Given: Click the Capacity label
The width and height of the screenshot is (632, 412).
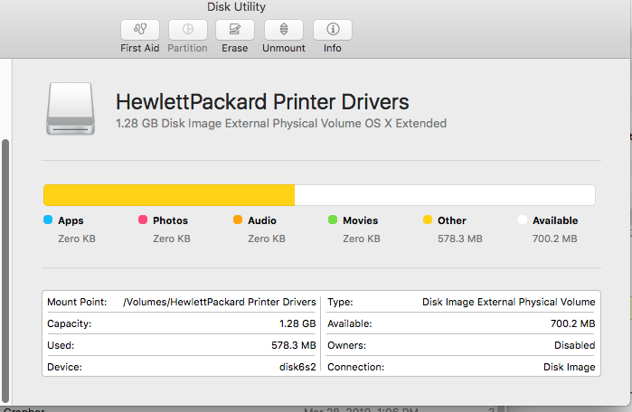Looking at the screenshot, I should click(70, 323).
